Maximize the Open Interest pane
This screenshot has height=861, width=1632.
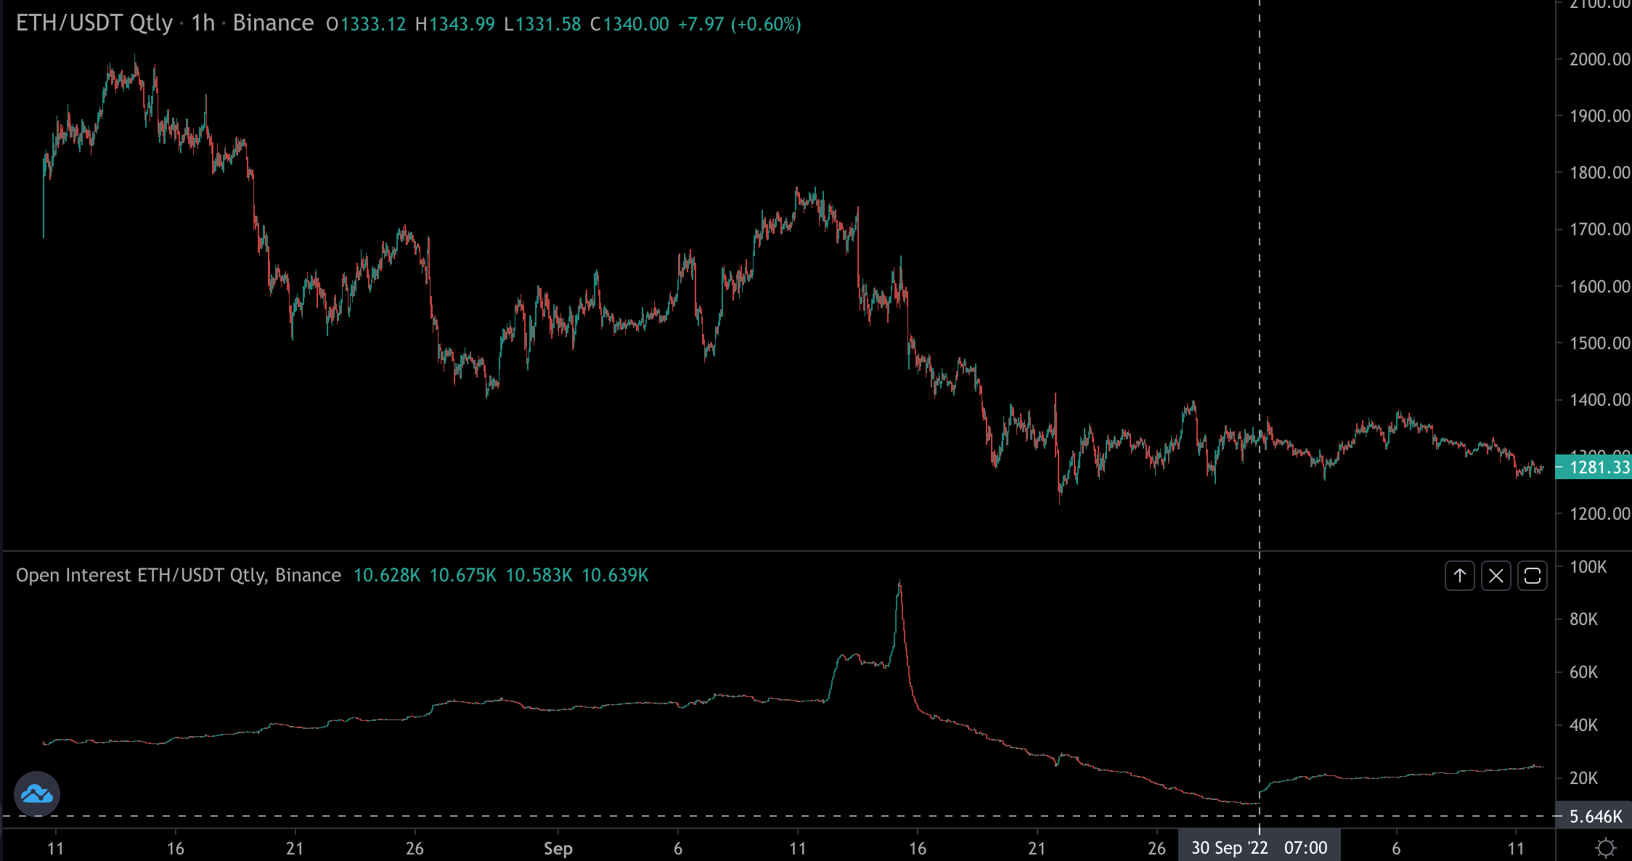[x=1532, y=576]
